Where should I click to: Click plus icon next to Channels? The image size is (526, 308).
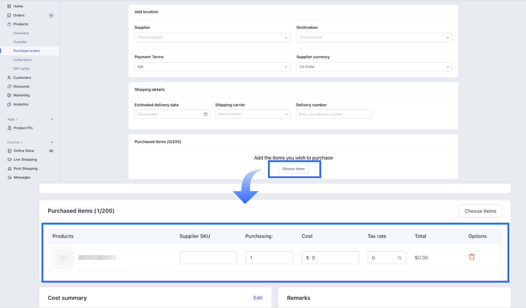pos(52,142)
